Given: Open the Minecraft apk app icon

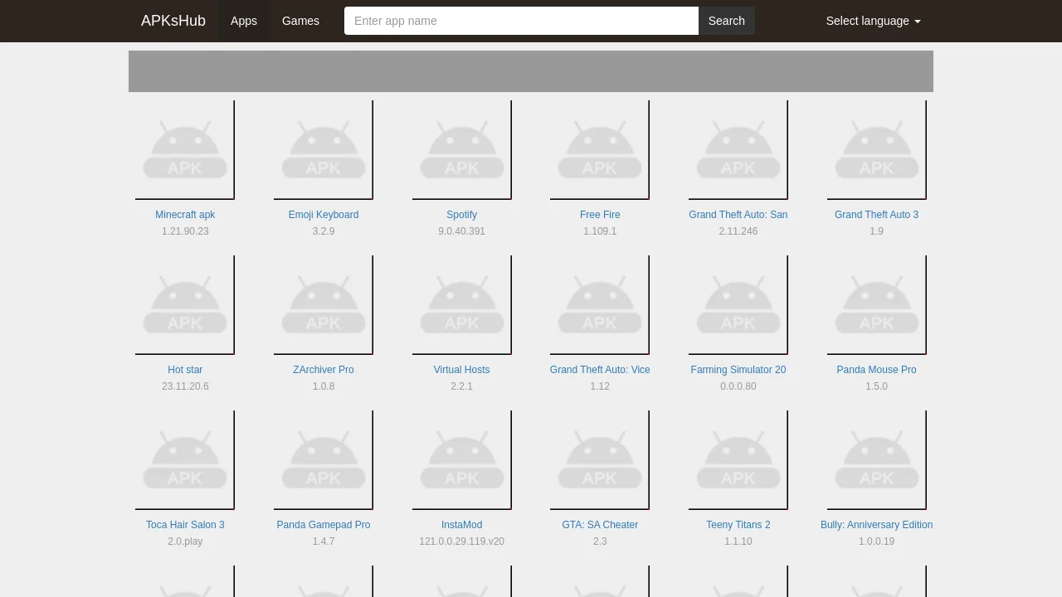Looking at the screenshot, I should (x=185, y=150).
